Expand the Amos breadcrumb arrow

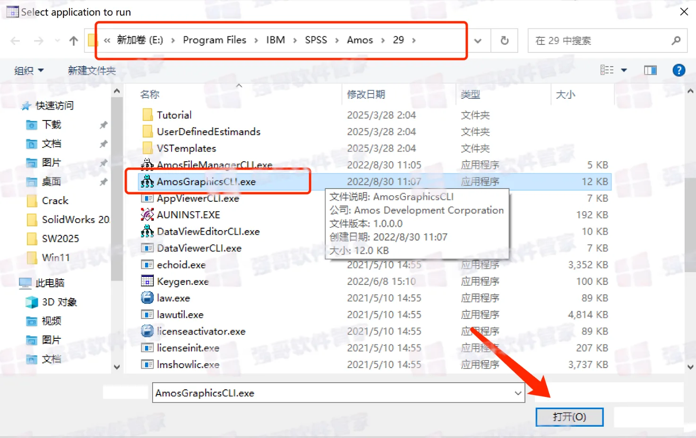pos(383,40)
